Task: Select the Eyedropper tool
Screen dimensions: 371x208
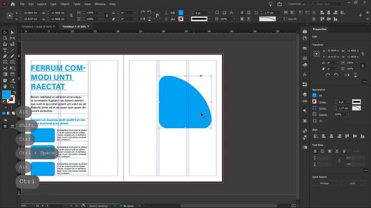Action: pyautogui.click(x=12, y=80)
